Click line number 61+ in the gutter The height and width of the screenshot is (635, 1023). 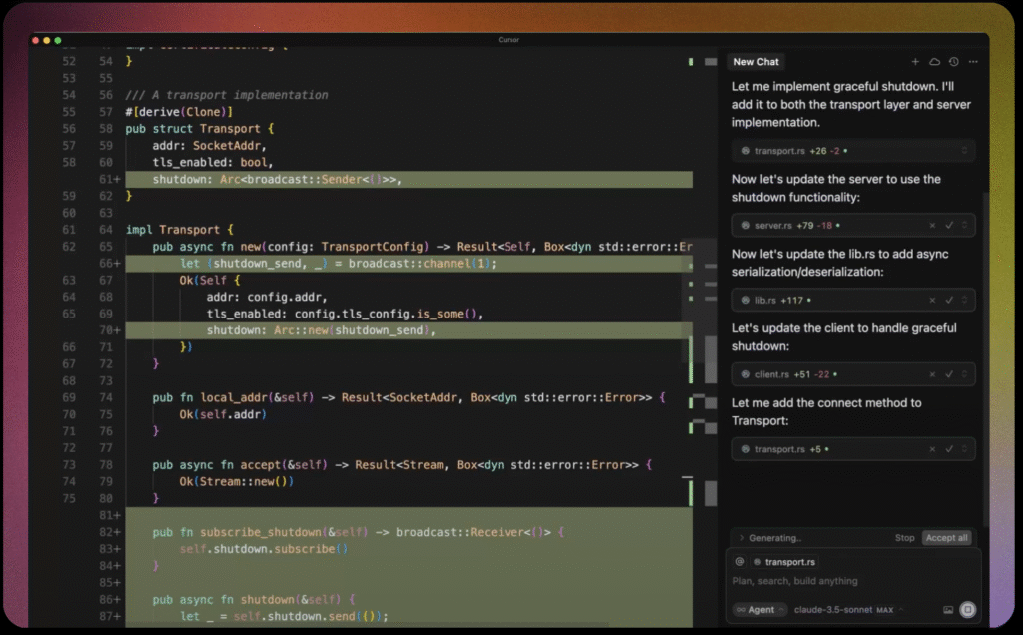(x=110, y=180)
